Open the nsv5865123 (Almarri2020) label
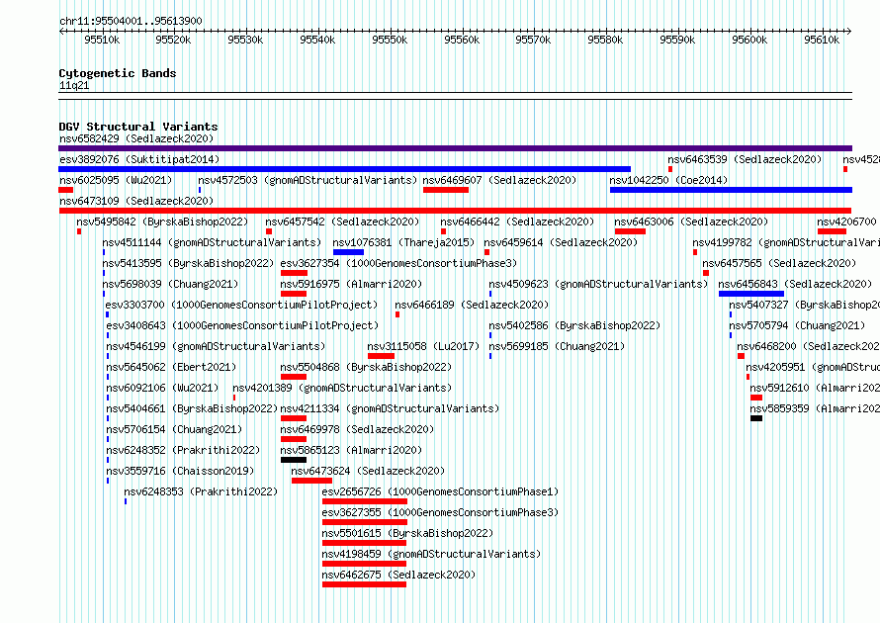The width and height of the screenshot is (880, 623). tap(351, 450)
